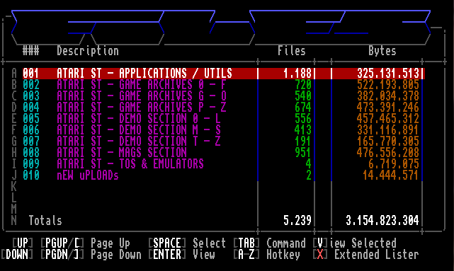Click the [TAB] Command option
Viewport: 454px width, 271px height.
[x=270, y=243]
